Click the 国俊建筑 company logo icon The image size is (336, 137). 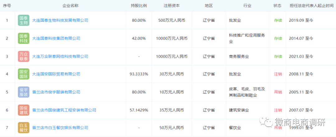23,110
